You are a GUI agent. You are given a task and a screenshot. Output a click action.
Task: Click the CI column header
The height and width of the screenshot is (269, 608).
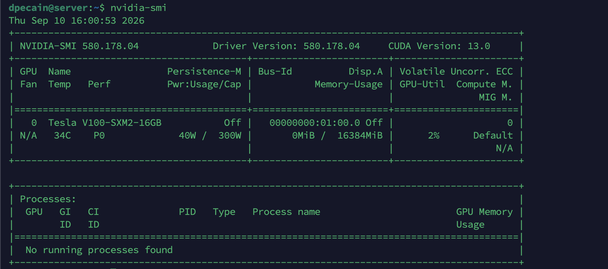pos(93,212)
